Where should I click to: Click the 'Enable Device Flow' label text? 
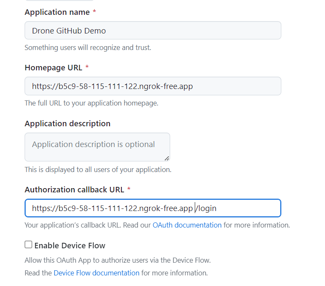pos(70,245)
